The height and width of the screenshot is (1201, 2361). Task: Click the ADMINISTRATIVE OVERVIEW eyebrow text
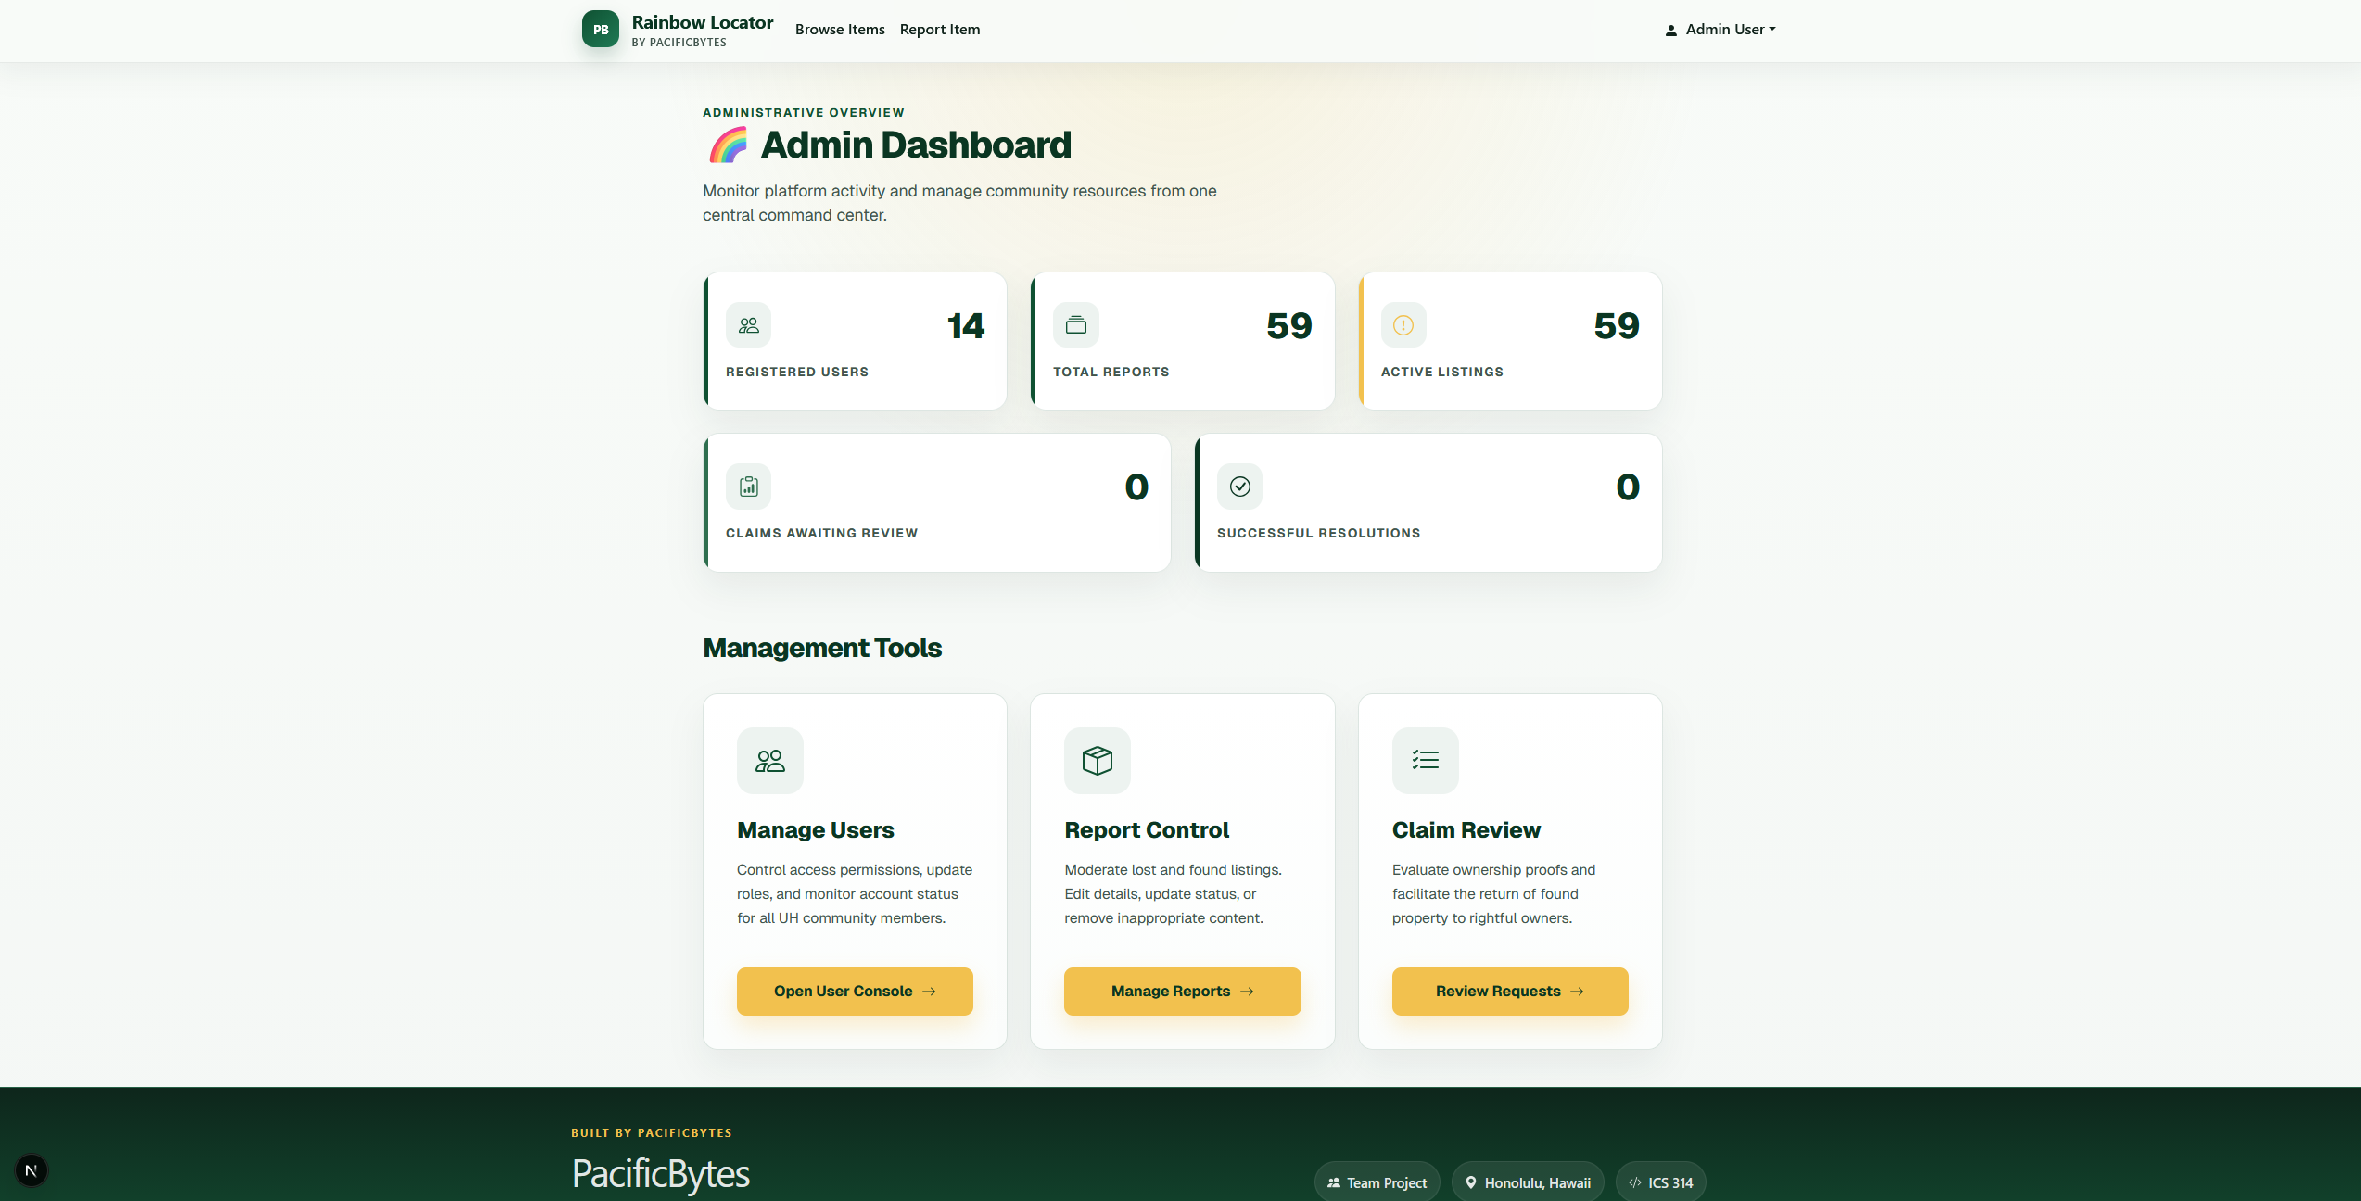(803, 112)
